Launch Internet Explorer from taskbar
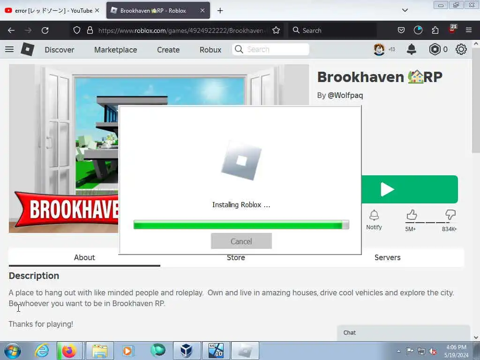The width and height of the screenshot is (480, 360). 42,351
